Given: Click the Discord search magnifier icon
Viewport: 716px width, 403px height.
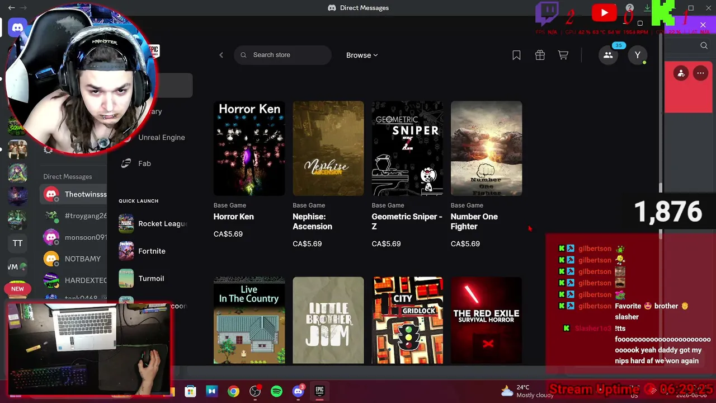Looking at the screenshot, I should pyautogui.click(x=704, y=46).
